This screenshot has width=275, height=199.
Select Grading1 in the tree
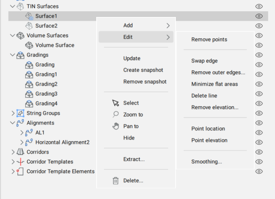(46, 74)
